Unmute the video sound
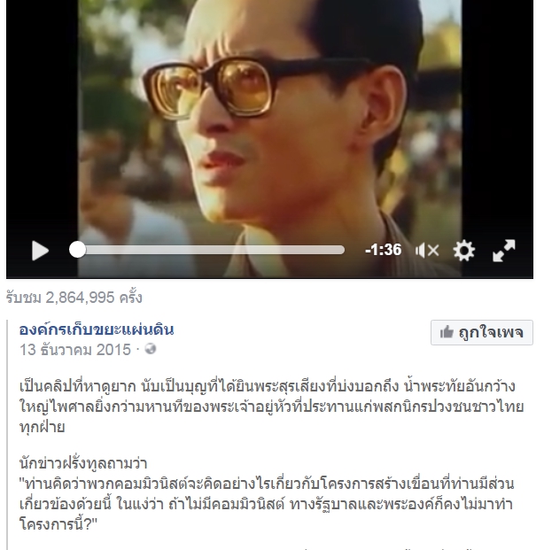 pos(427,251)
